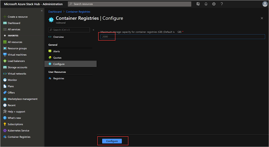Click the Load balancers sidebar icon
This screenshot has width=269, height=147.
coord(5,61)
